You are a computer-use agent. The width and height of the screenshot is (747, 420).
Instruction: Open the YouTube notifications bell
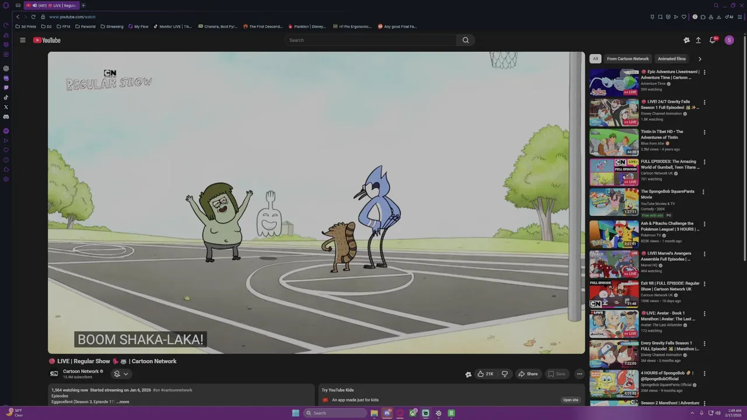713,40
